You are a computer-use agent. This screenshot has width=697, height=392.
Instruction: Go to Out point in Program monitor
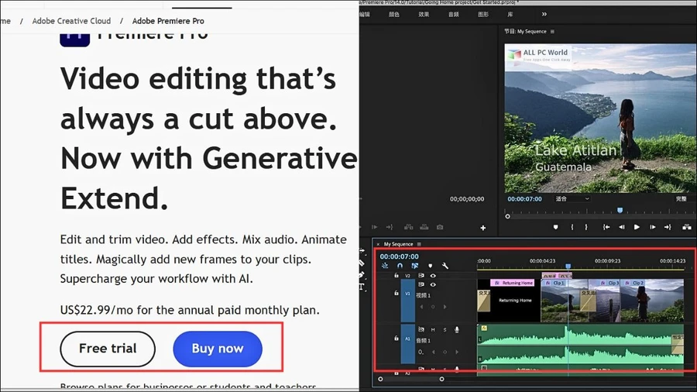click(668, 227)
